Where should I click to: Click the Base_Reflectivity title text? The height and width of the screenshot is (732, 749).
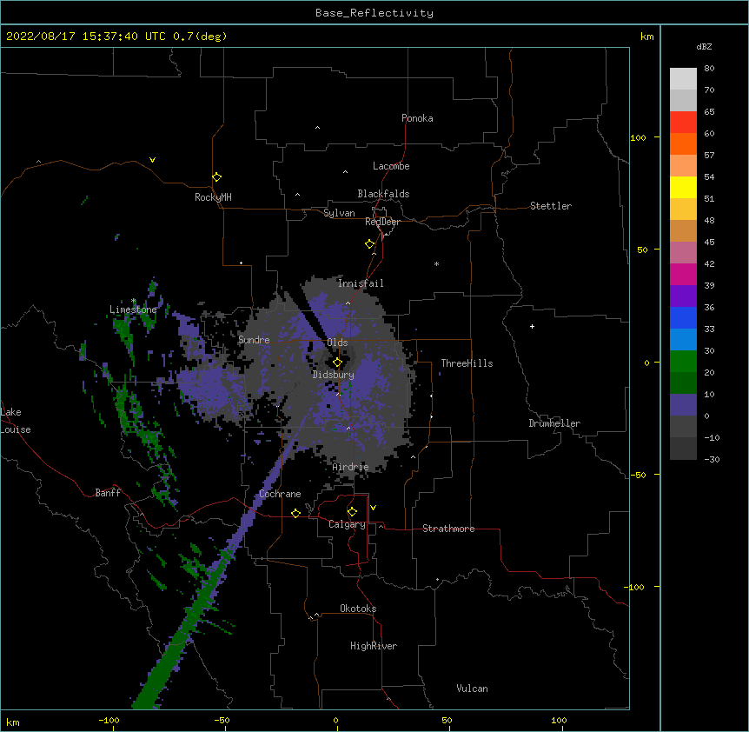tap(374, 13)
